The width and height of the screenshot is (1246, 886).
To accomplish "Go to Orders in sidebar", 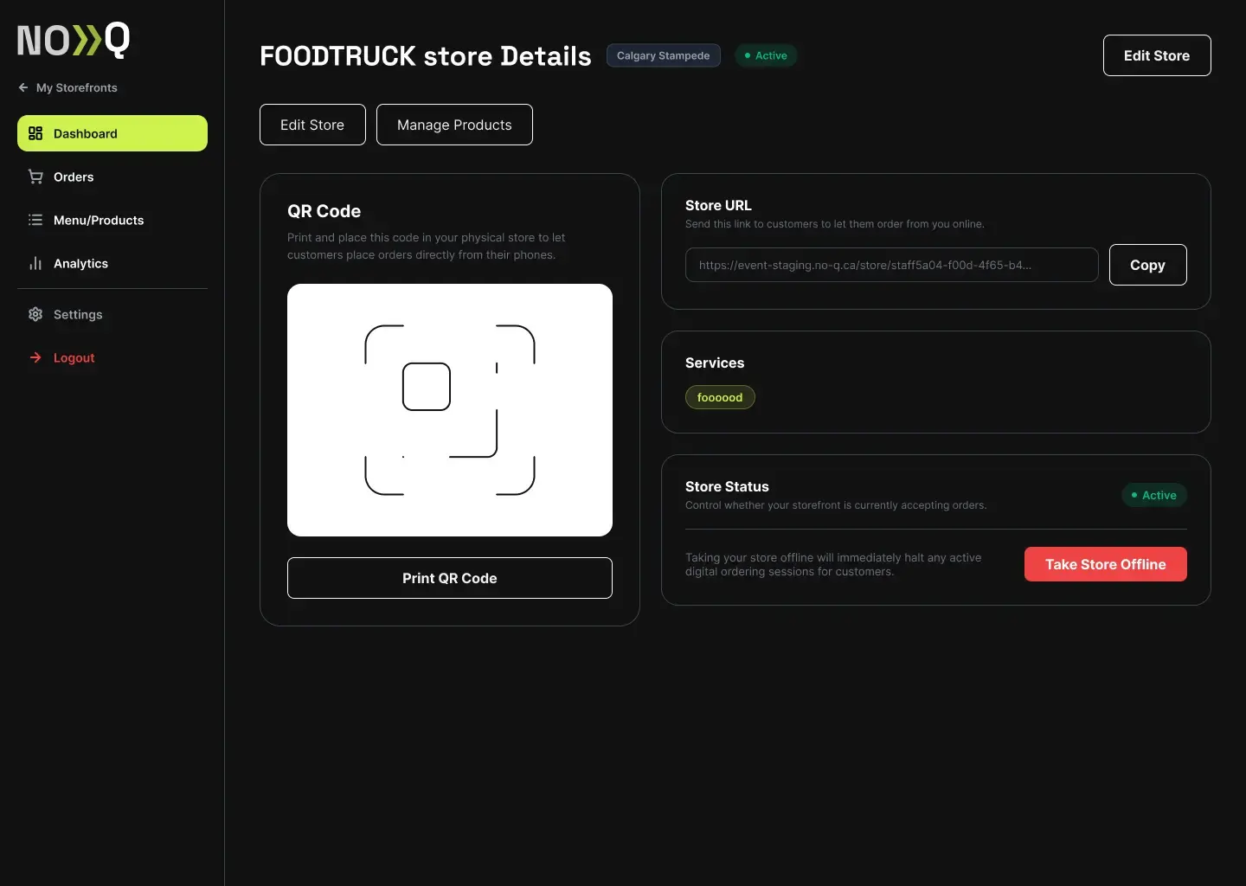I will [x=112, y=177].
